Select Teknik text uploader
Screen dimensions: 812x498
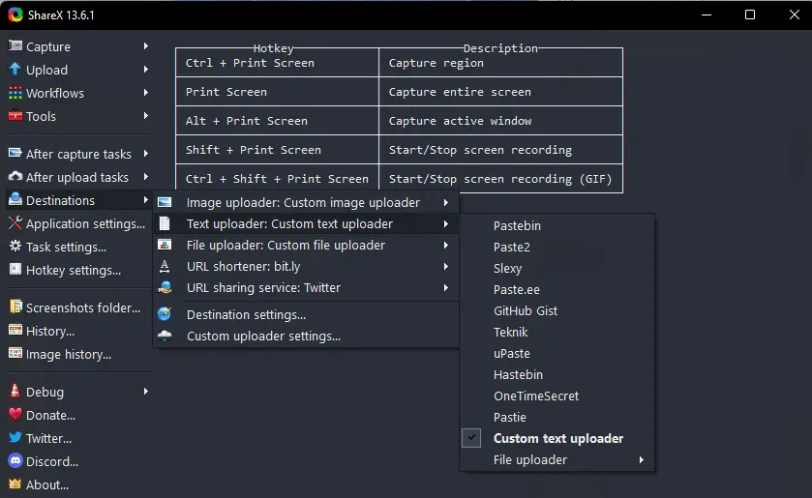pyautogui.click(x=557, y=332)
